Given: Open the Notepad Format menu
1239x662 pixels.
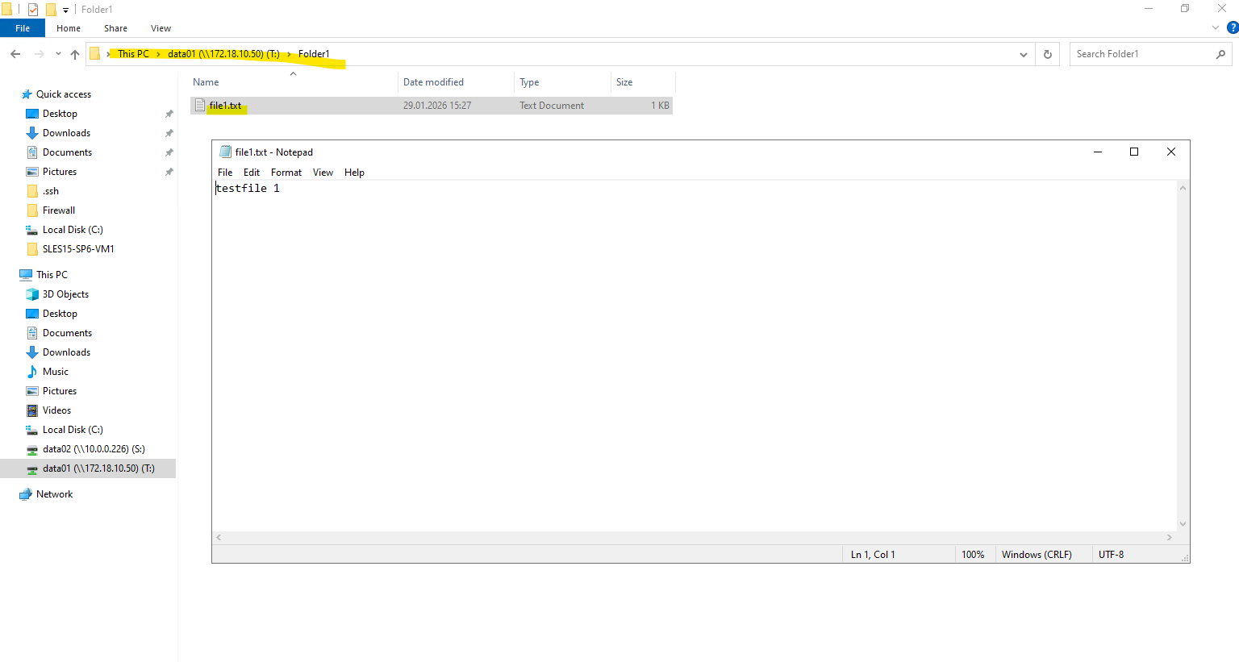Looking at the screenshot, I should [x=286, y=173].
